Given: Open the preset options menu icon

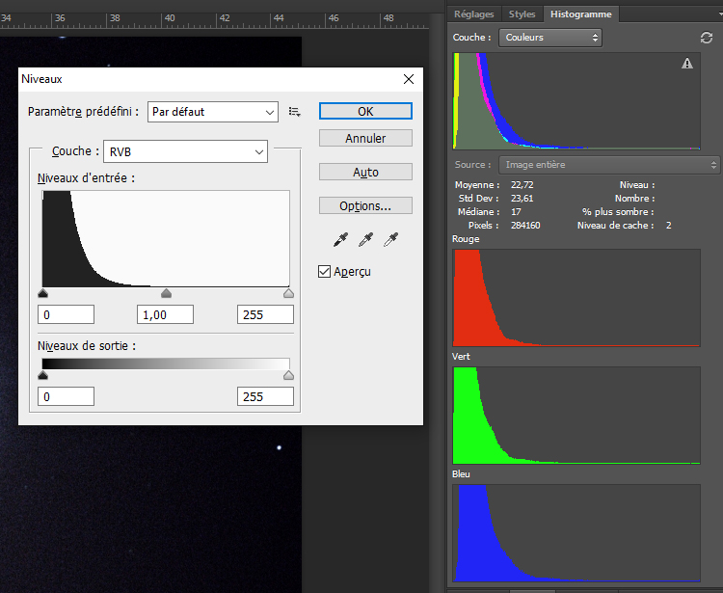Looking at the screenshot, I should [295, 112].
